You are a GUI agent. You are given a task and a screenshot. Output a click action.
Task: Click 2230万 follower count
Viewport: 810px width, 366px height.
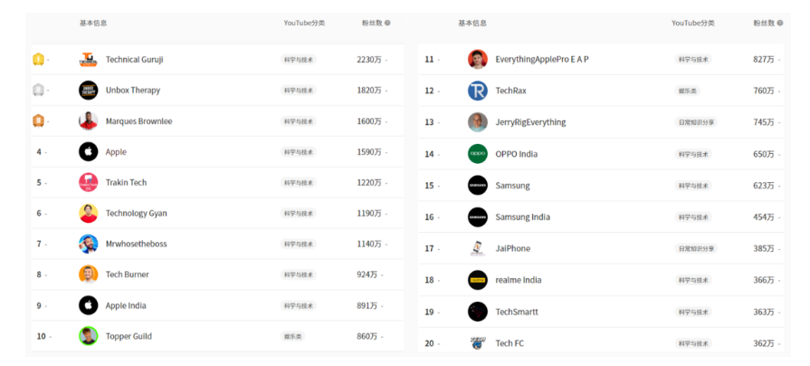(x=369, y=60)
